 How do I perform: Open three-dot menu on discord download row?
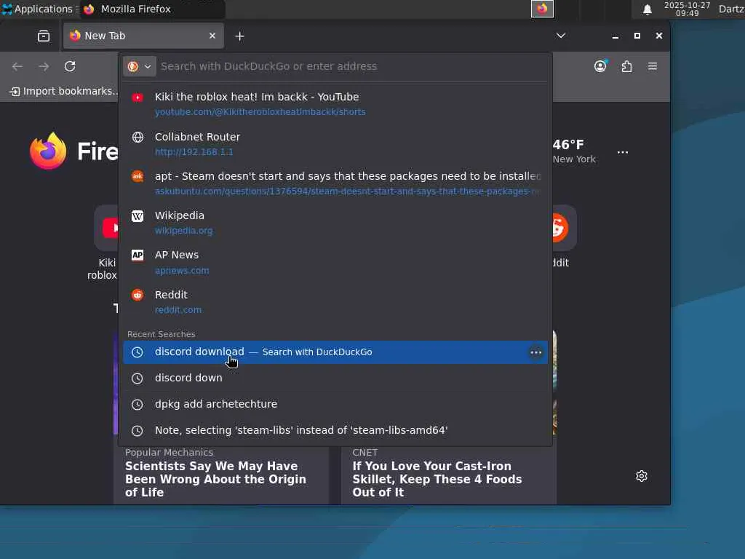[536, 352]
